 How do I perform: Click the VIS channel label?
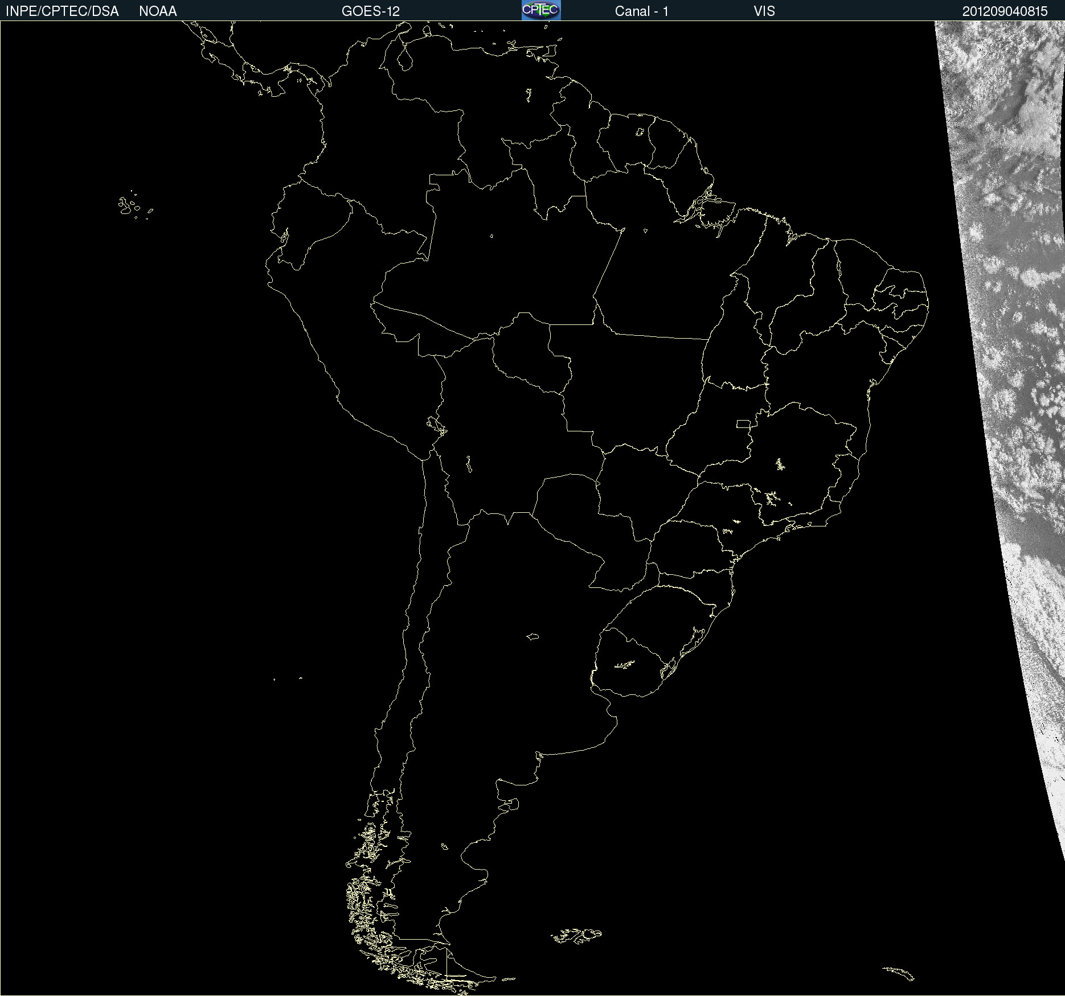(764, 11)
